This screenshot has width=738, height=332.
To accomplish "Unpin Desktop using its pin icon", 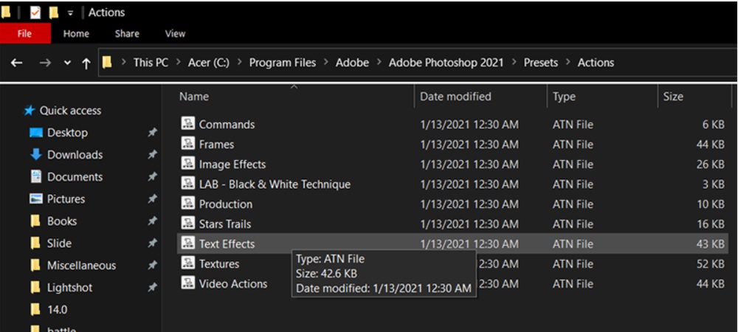I will (152, 133).
